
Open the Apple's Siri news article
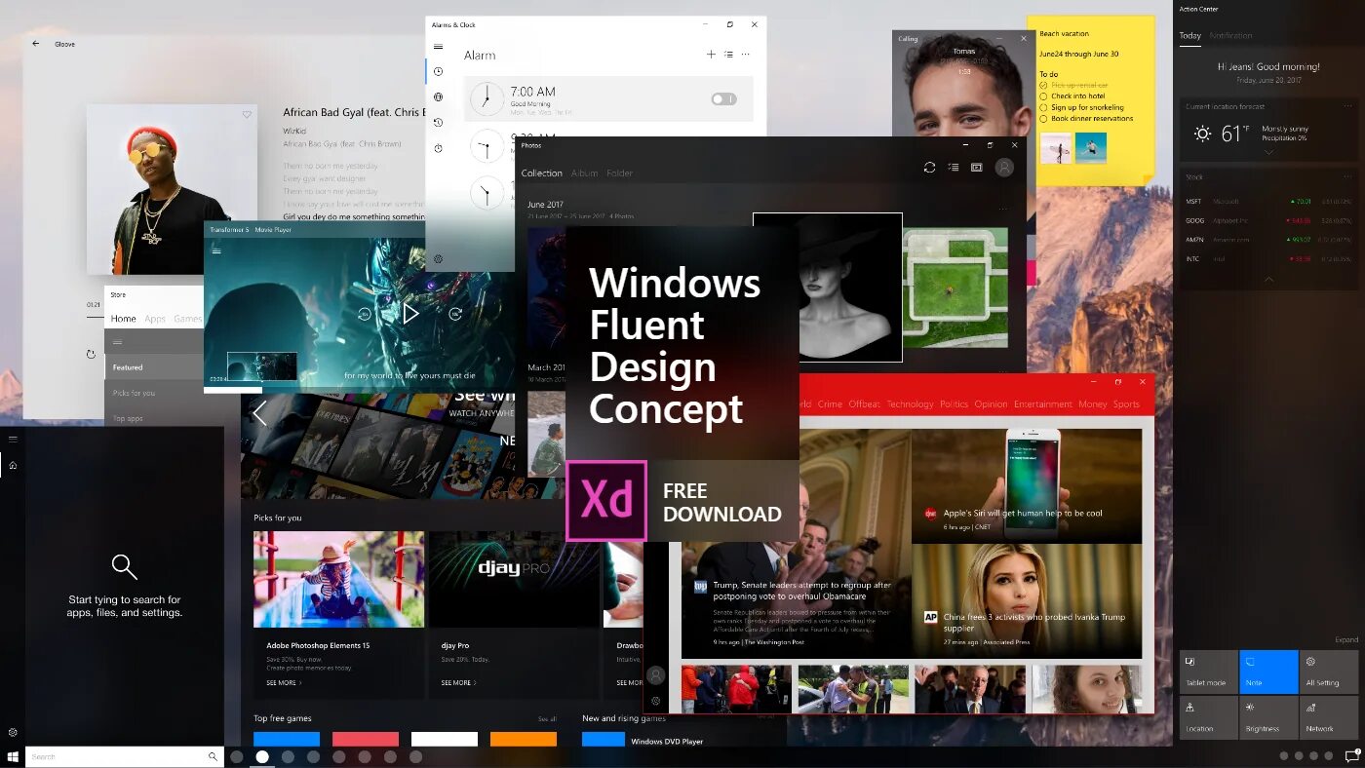coord(1027,486)
